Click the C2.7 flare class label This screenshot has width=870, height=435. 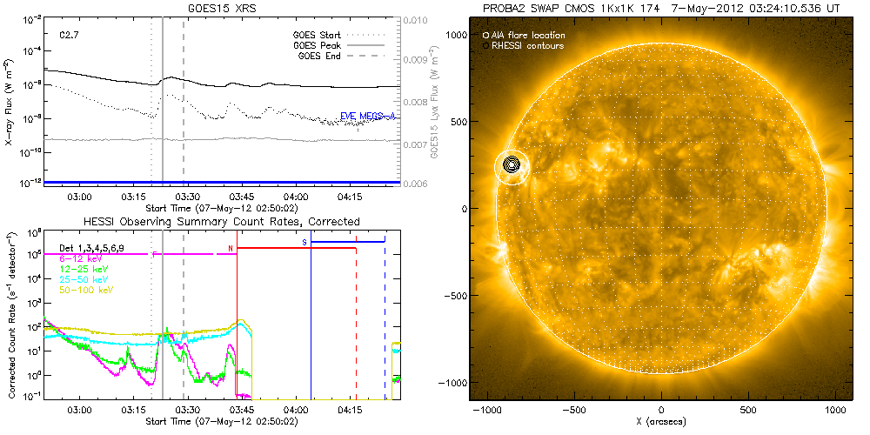(68, 35)
